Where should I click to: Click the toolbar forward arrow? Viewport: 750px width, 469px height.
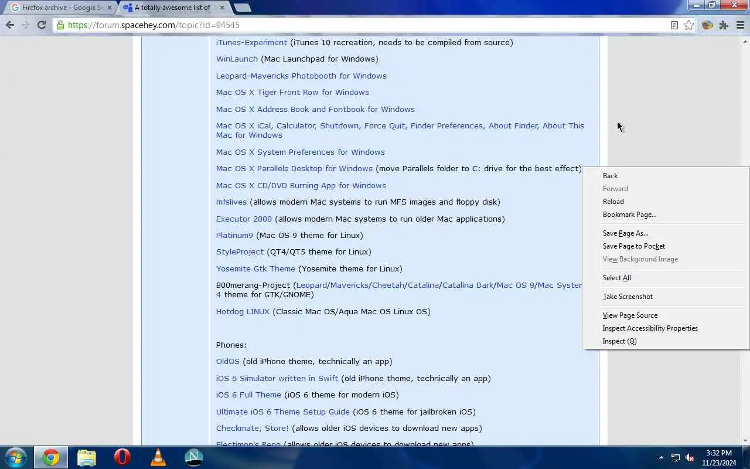click(25, 25)
